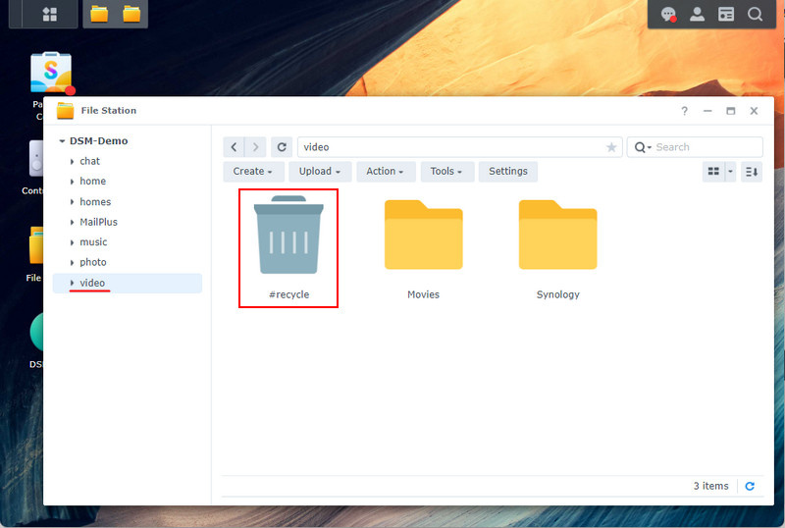Screen dimensions: 785x528
Task: Open the Upload dropdown menu
Action: coord(320,172)
